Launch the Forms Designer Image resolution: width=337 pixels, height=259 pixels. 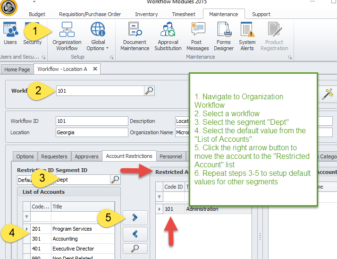click(x=224, y=36)
